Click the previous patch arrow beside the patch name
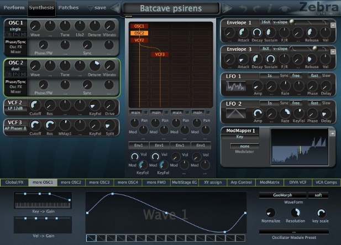The width and height of the screenshot is (341, 245). pos(114,8)
